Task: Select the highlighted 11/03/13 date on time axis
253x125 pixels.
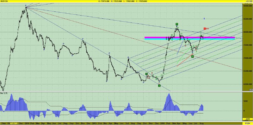Action: pos(14,123)
